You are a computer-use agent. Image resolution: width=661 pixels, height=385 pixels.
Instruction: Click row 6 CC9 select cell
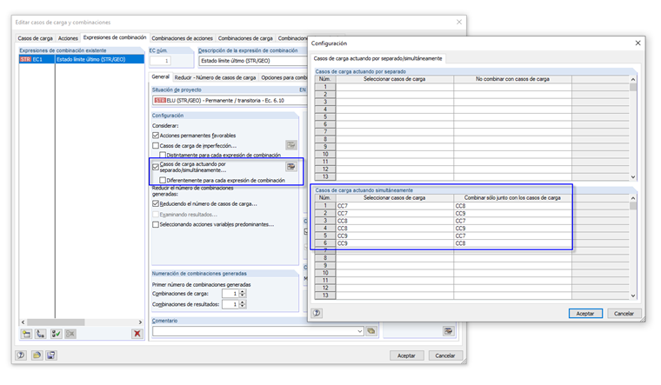(x=395, y=243)
